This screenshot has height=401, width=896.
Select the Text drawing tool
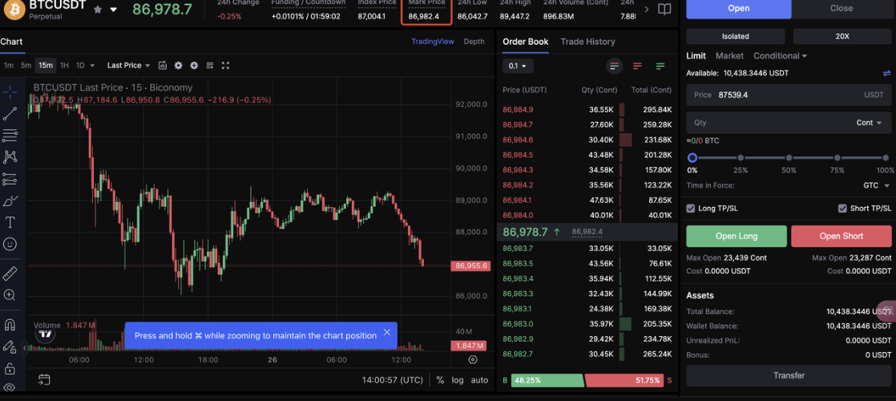tap(10, 222)
